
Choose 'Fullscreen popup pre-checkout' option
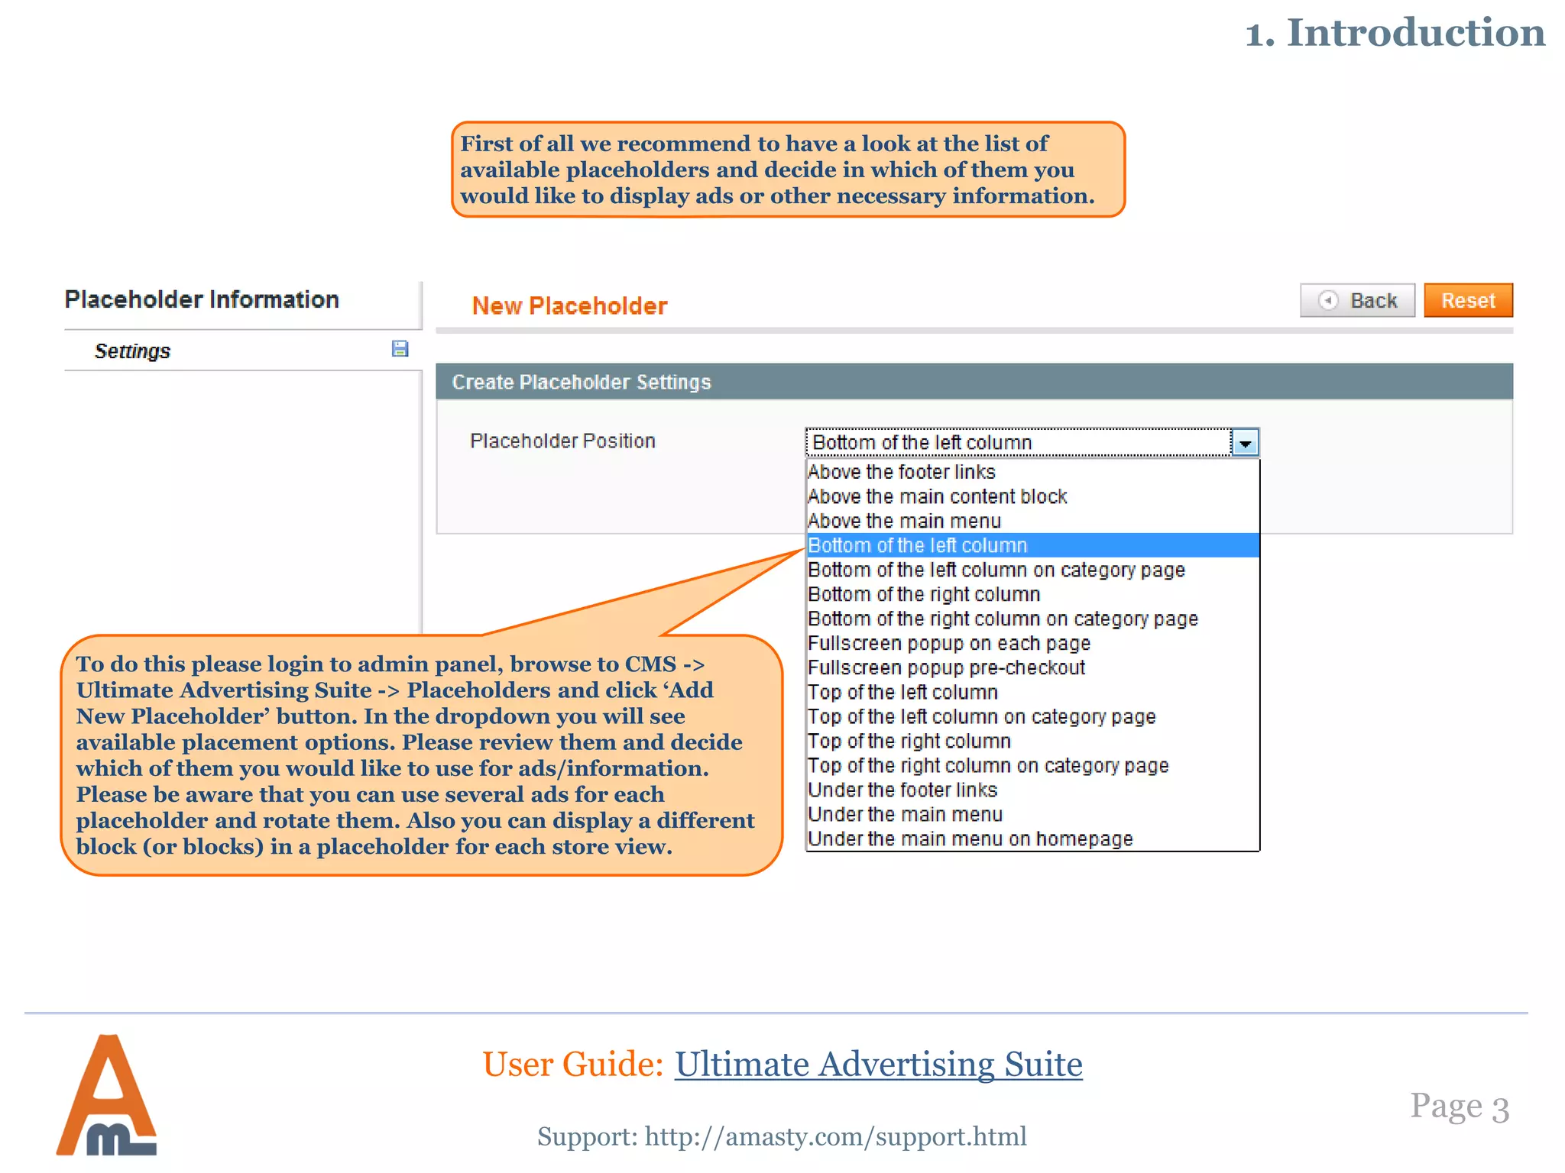pos(1033,667)
